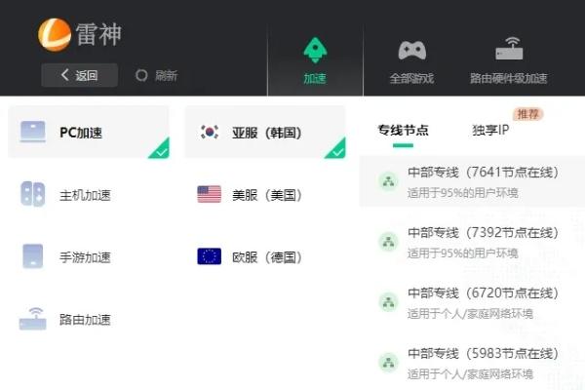Switch to the 独享IP tab
This screenshot has height=390, width=585.
490,131
